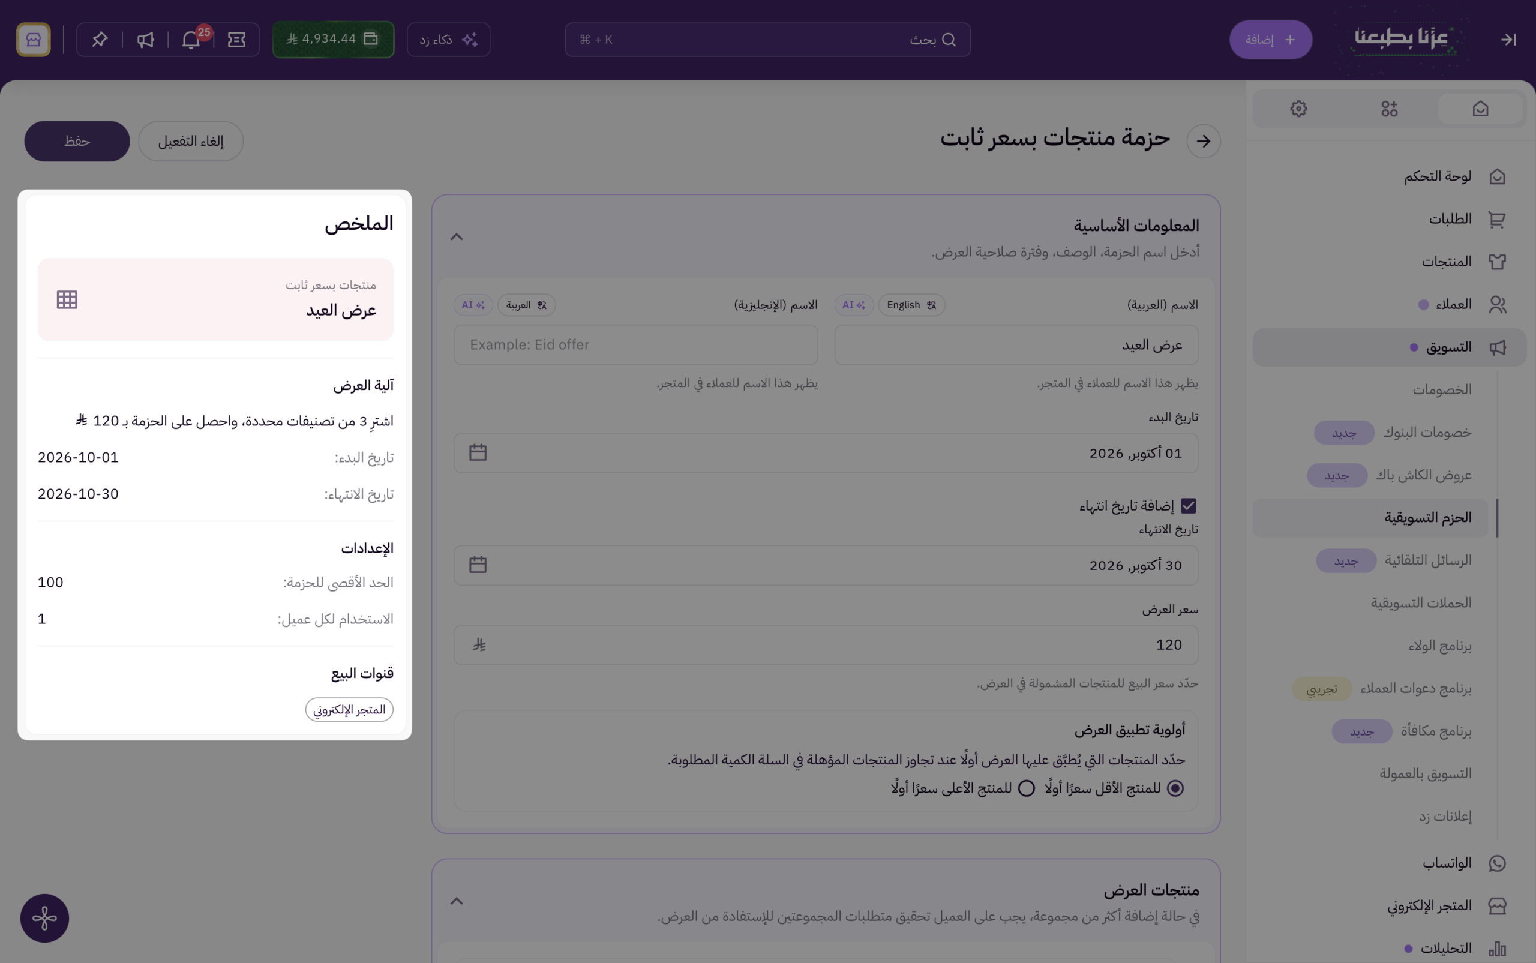Expand التسويق marketing section
The width and height of the screenshot is (1536, 963).
coord(1390,347)
